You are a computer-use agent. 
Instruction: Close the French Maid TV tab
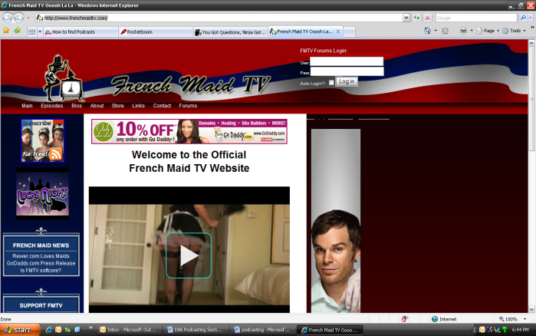338,31
